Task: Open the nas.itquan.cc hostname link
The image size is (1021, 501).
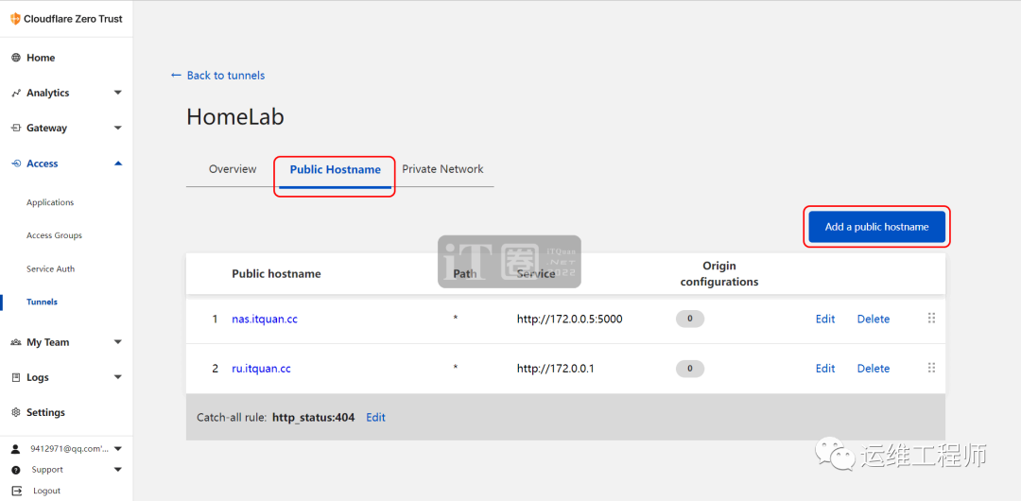Action: (265, 320)
